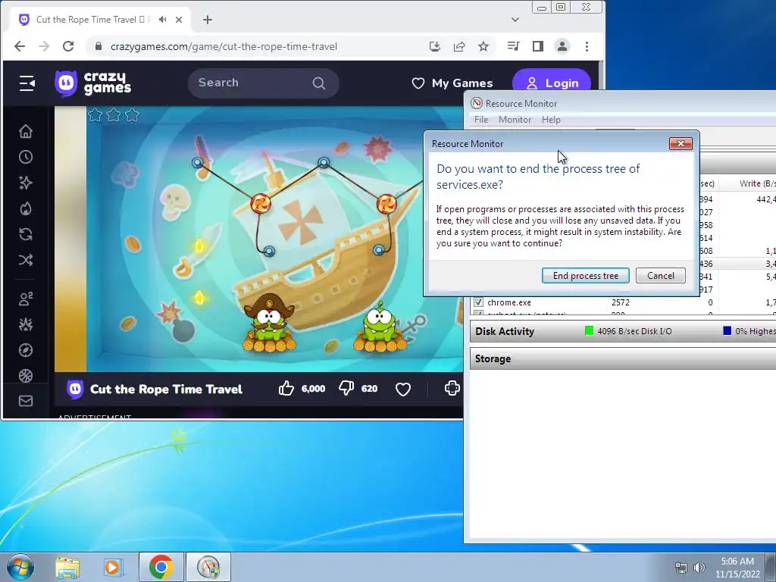The image size is (776, 582).
Task: Bookmark this tab with star icon
Action: 483,46
